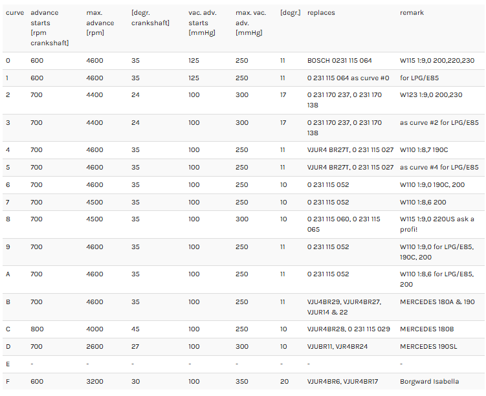Viewport: 486px width, 396px height.
Task: Select 'VJUR4BR6, VJUR4BR17' replaces cell
Action: tap(342, 382)
